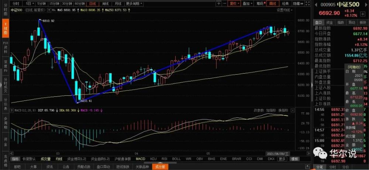Click 改参数 for MACD
Image resolution: width=369 pixels, height=170 pixels.
pos(259,110)
